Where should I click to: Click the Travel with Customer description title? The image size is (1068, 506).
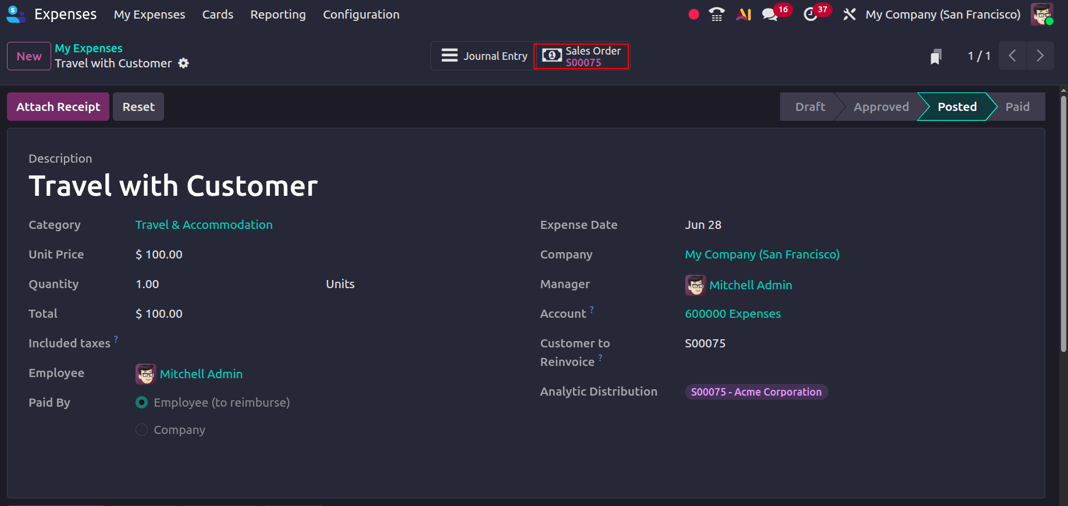(173, 186)
